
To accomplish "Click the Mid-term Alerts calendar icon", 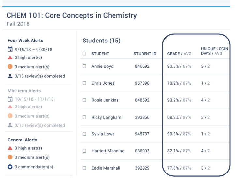I will click(10, 99).
